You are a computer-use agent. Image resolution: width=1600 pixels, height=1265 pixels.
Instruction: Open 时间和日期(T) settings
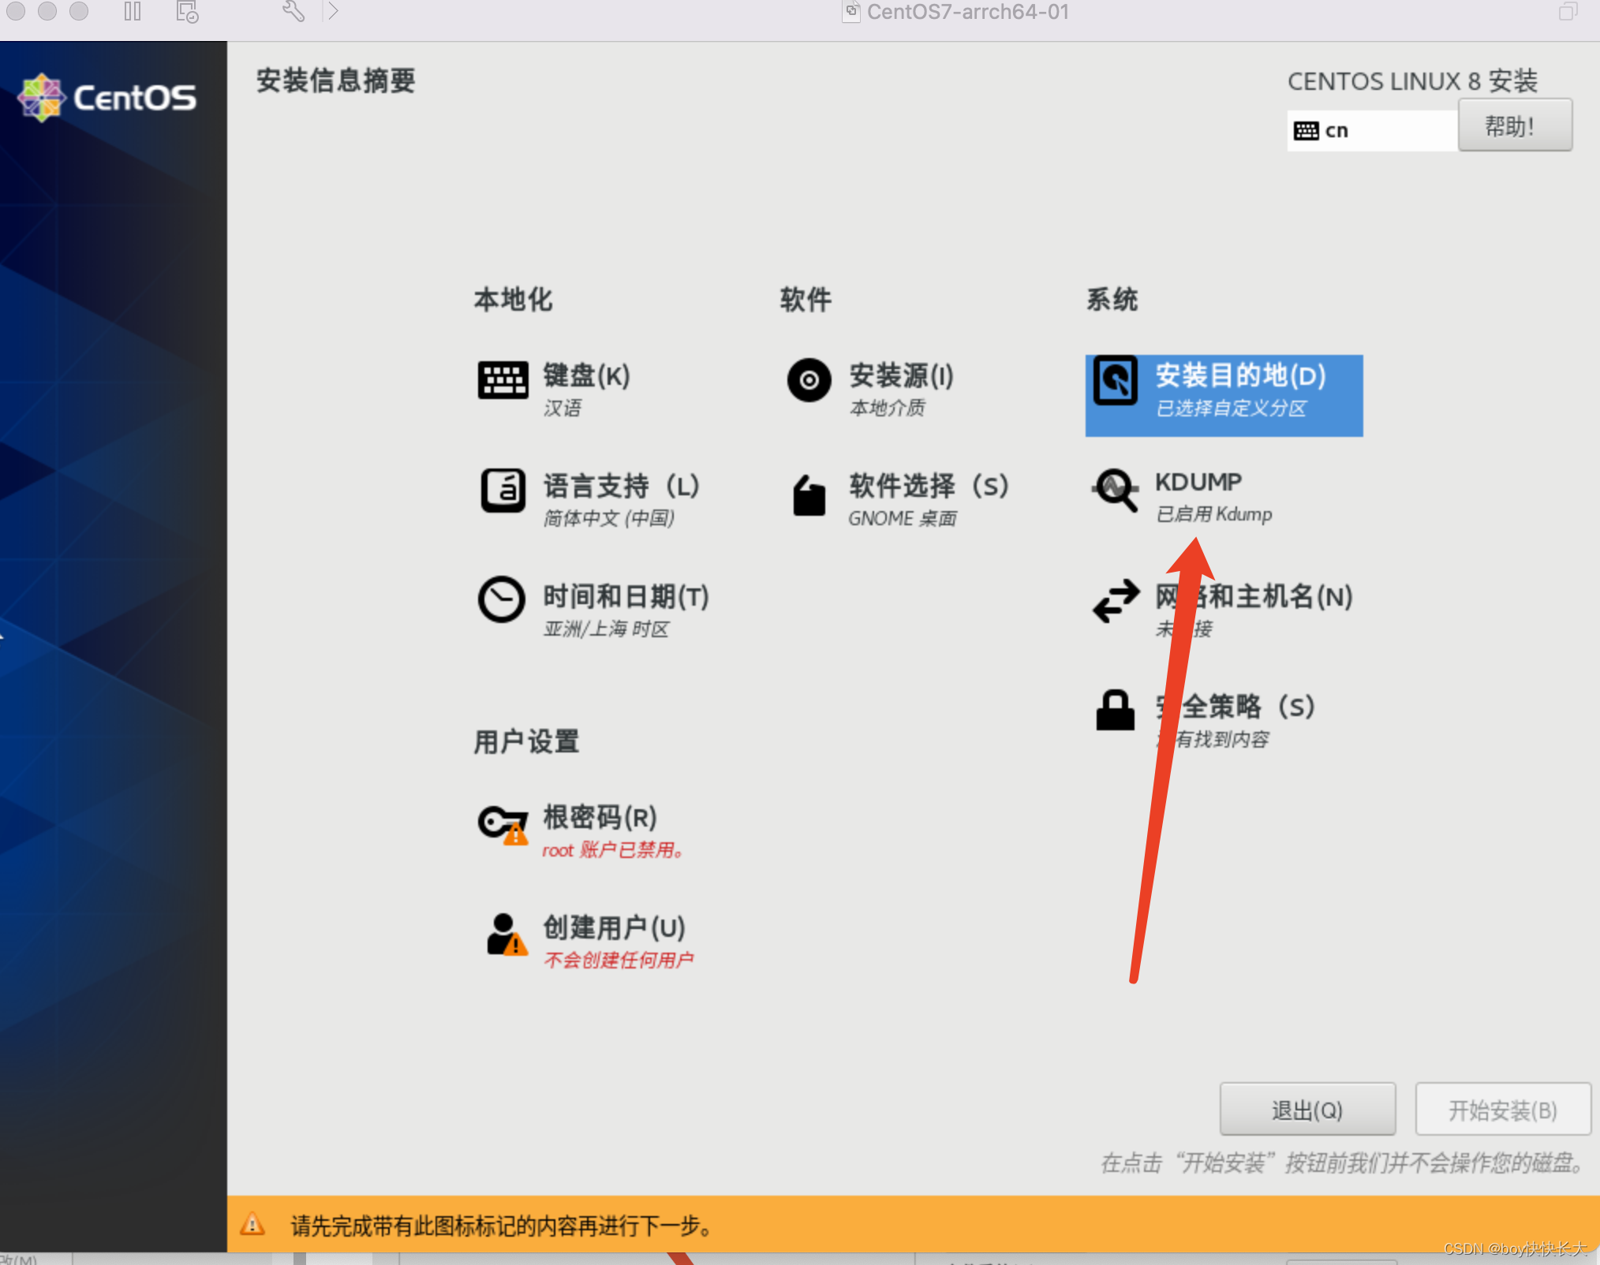(x=626, y=596)
